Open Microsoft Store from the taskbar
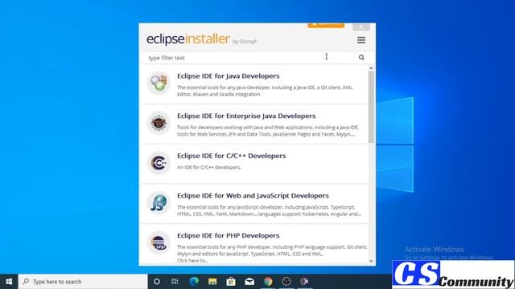 click(231, 282)
